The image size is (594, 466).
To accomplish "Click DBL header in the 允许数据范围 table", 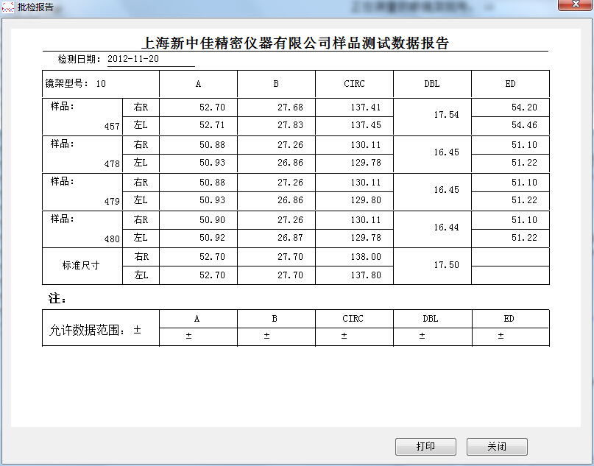I will [x=431, y=319].
